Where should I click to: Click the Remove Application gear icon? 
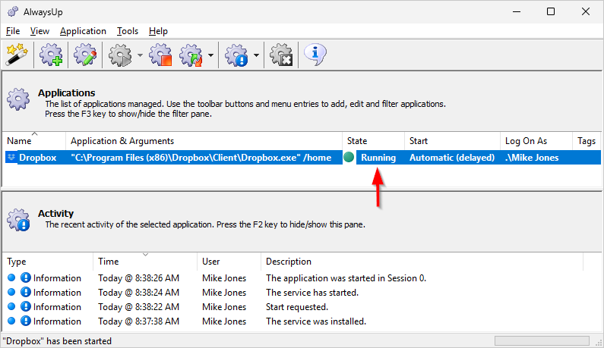pos(282,55)
